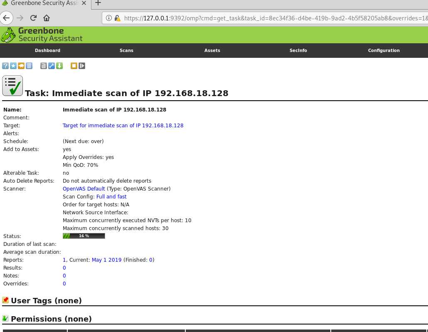Open the browser Home page
This screenshot has height=332, width=428.
coord(47,18)
